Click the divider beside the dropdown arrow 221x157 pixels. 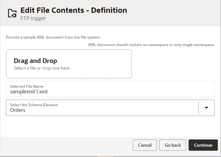199,108
